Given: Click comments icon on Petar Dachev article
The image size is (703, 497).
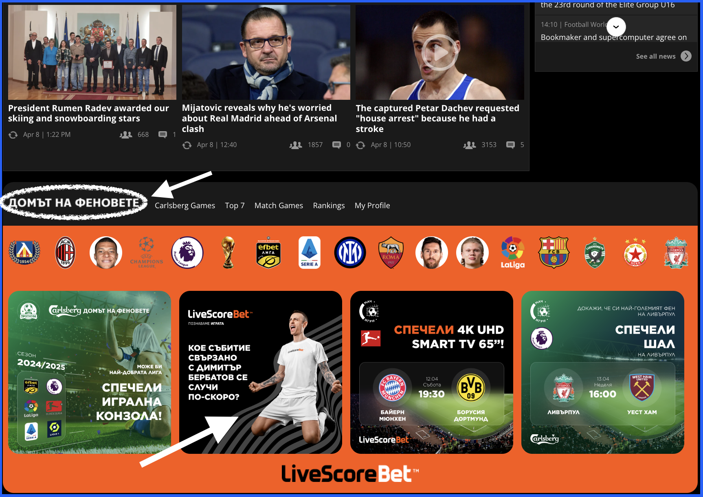Looking at the screenshot, I should point(510,145).
